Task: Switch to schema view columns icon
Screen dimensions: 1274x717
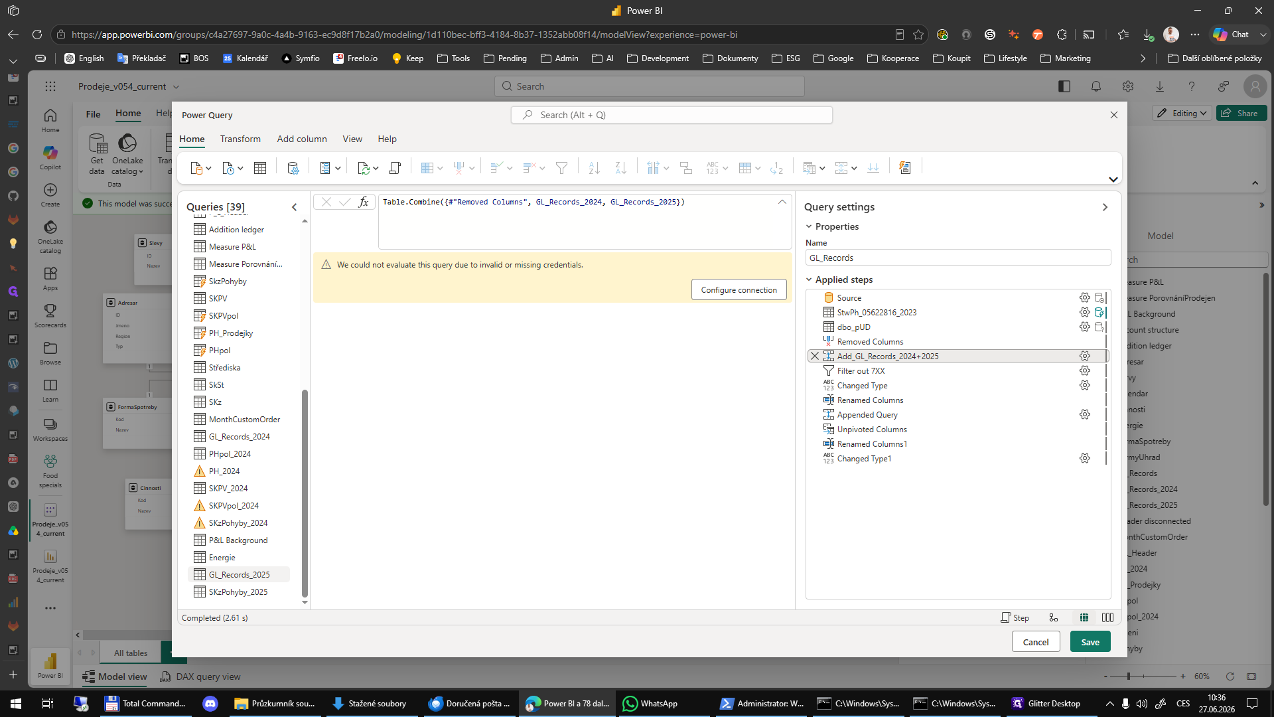Action: (1107, 617)
